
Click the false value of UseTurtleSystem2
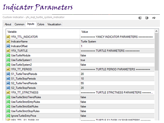click(83, 65)
